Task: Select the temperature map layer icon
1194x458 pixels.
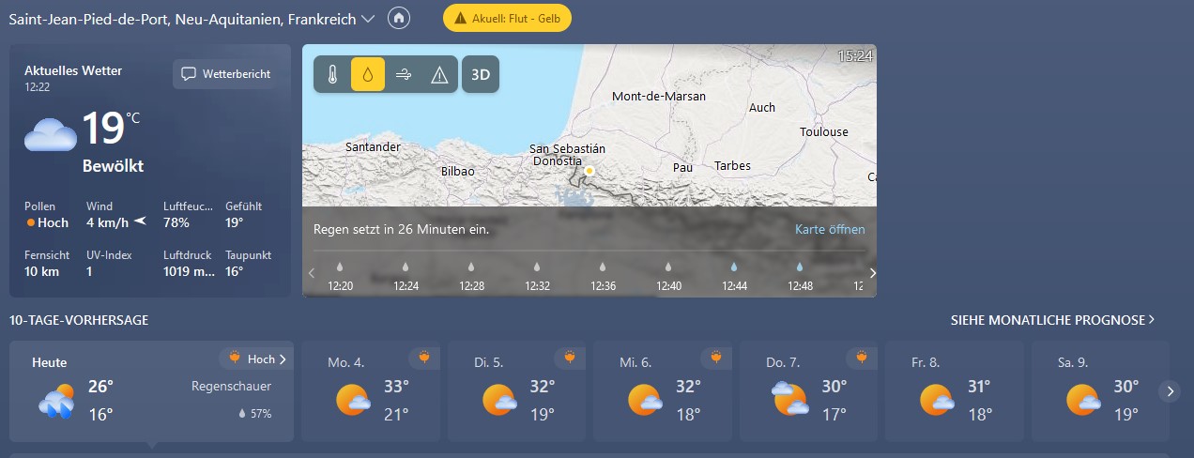Action: click(332, 75)
